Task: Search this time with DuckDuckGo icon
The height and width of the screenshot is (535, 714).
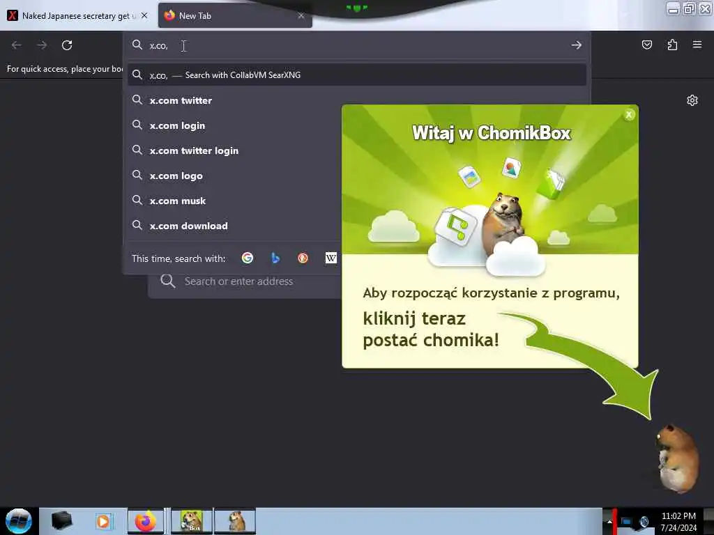Action: (x=303, y=258)
